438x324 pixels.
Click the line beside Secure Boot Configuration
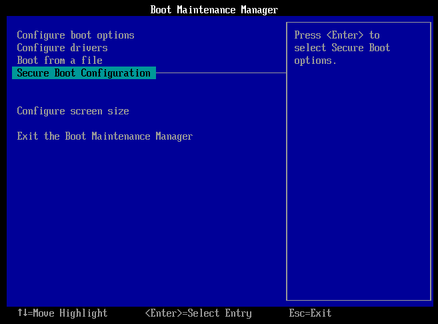click(220, 73)
